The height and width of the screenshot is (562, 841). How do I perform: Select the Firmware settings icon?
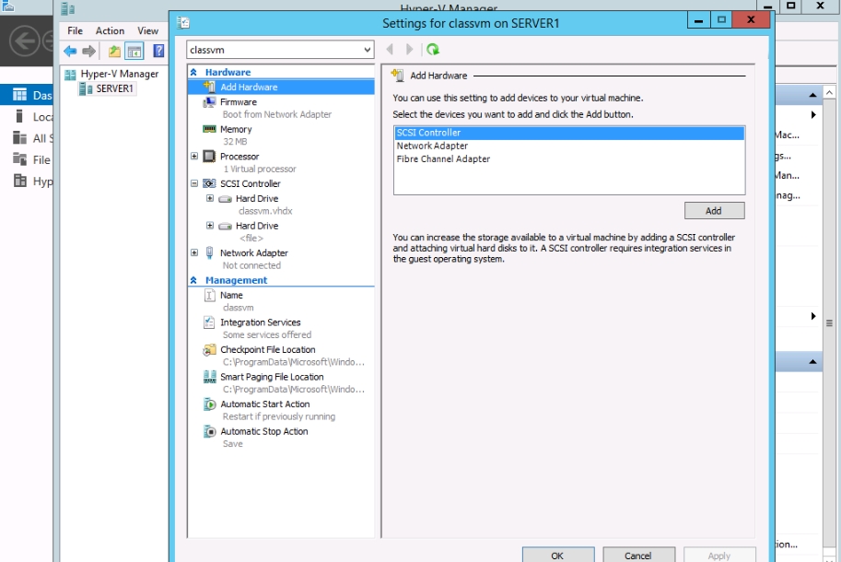(x=210, y=102)
